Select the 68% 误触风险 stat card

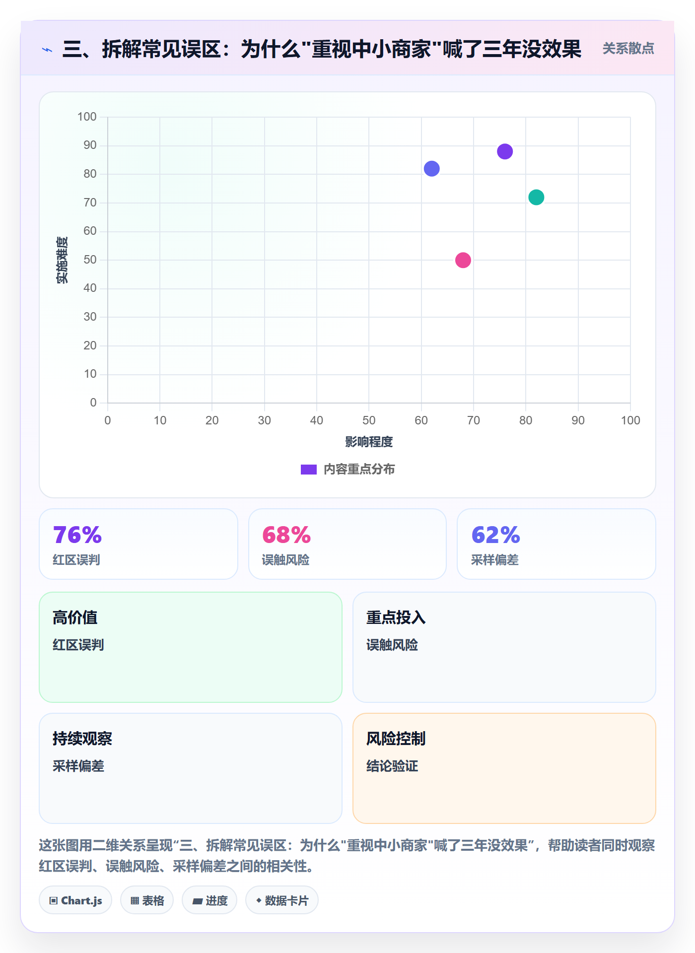point(347,544)
